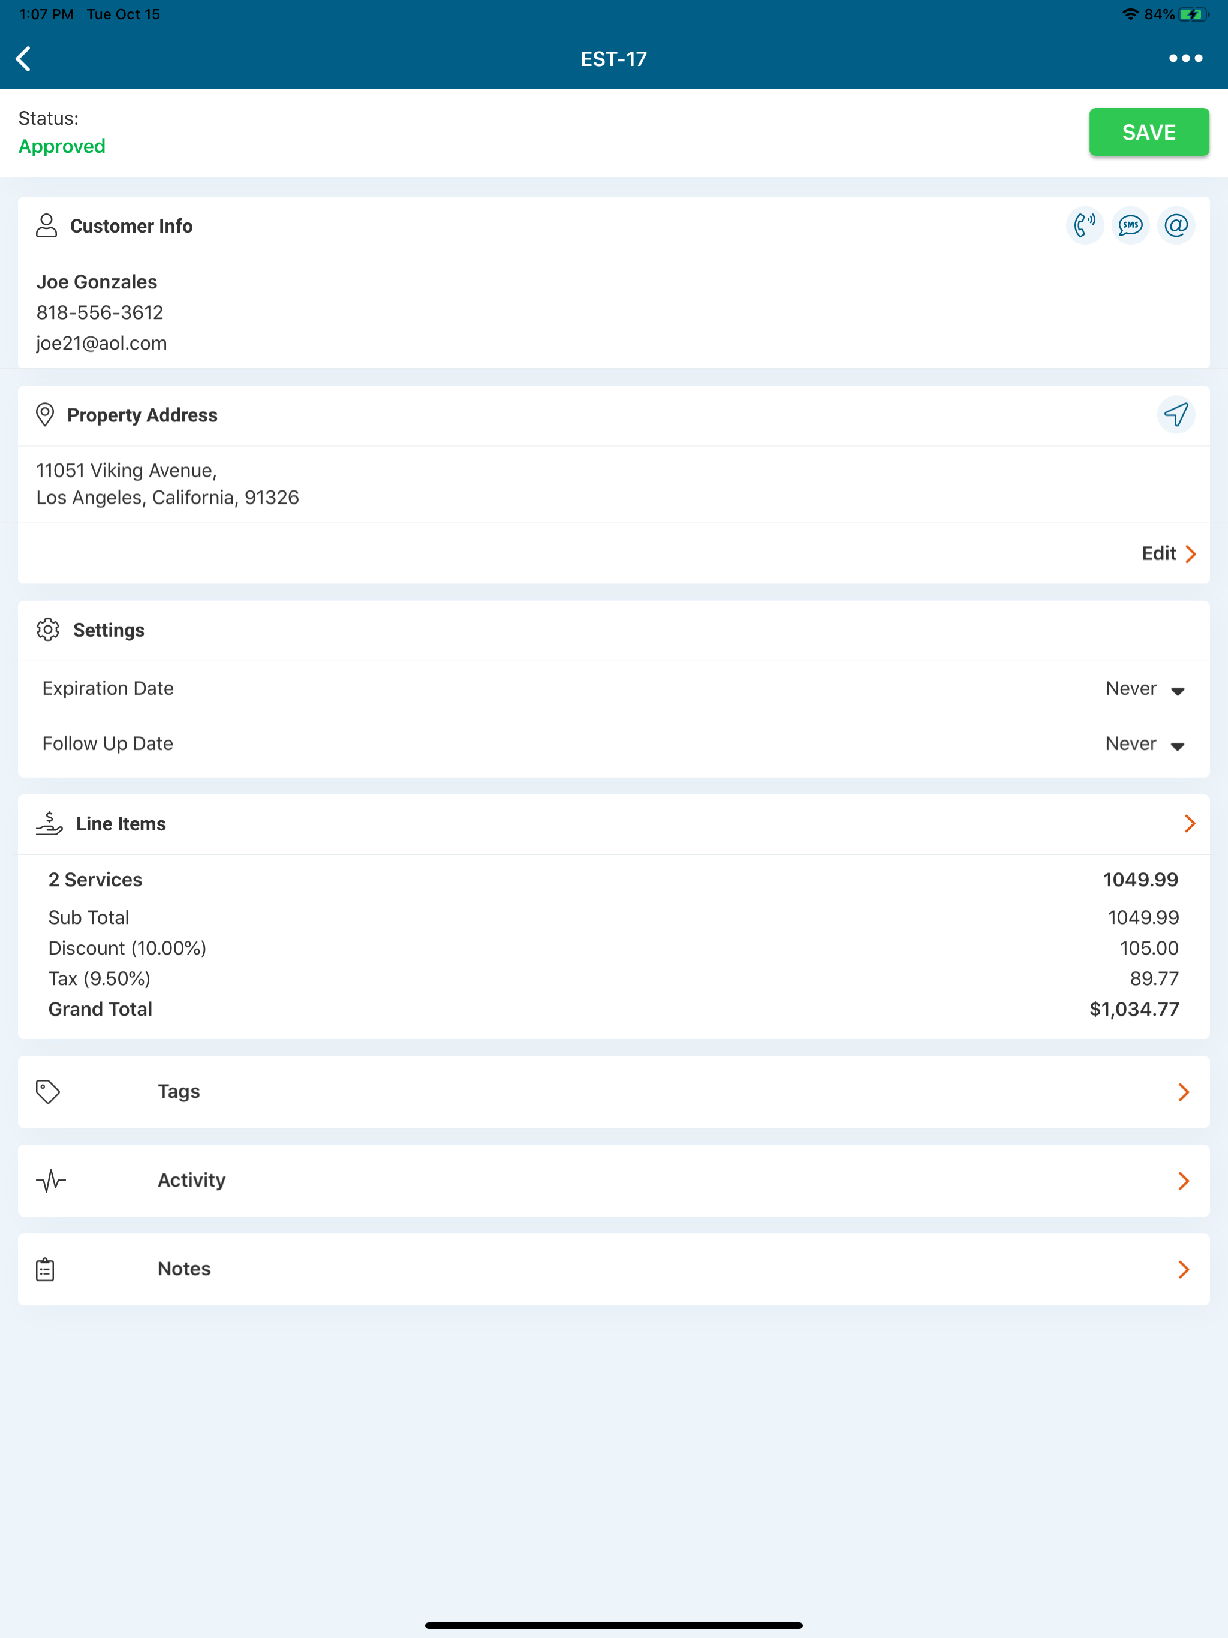Screen dimensions: 1228x1638
Task: Tap the green SAVE button
Action: (1149, 132)
